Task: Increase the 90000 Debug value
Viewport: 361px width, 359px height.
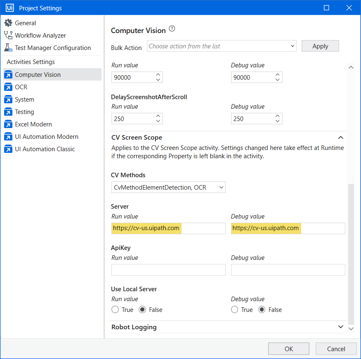Action: [277, 75]
